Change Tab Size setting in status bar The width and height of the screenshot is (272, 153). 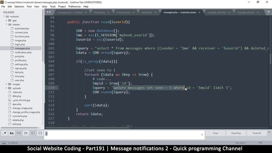(x=240, y=143)
